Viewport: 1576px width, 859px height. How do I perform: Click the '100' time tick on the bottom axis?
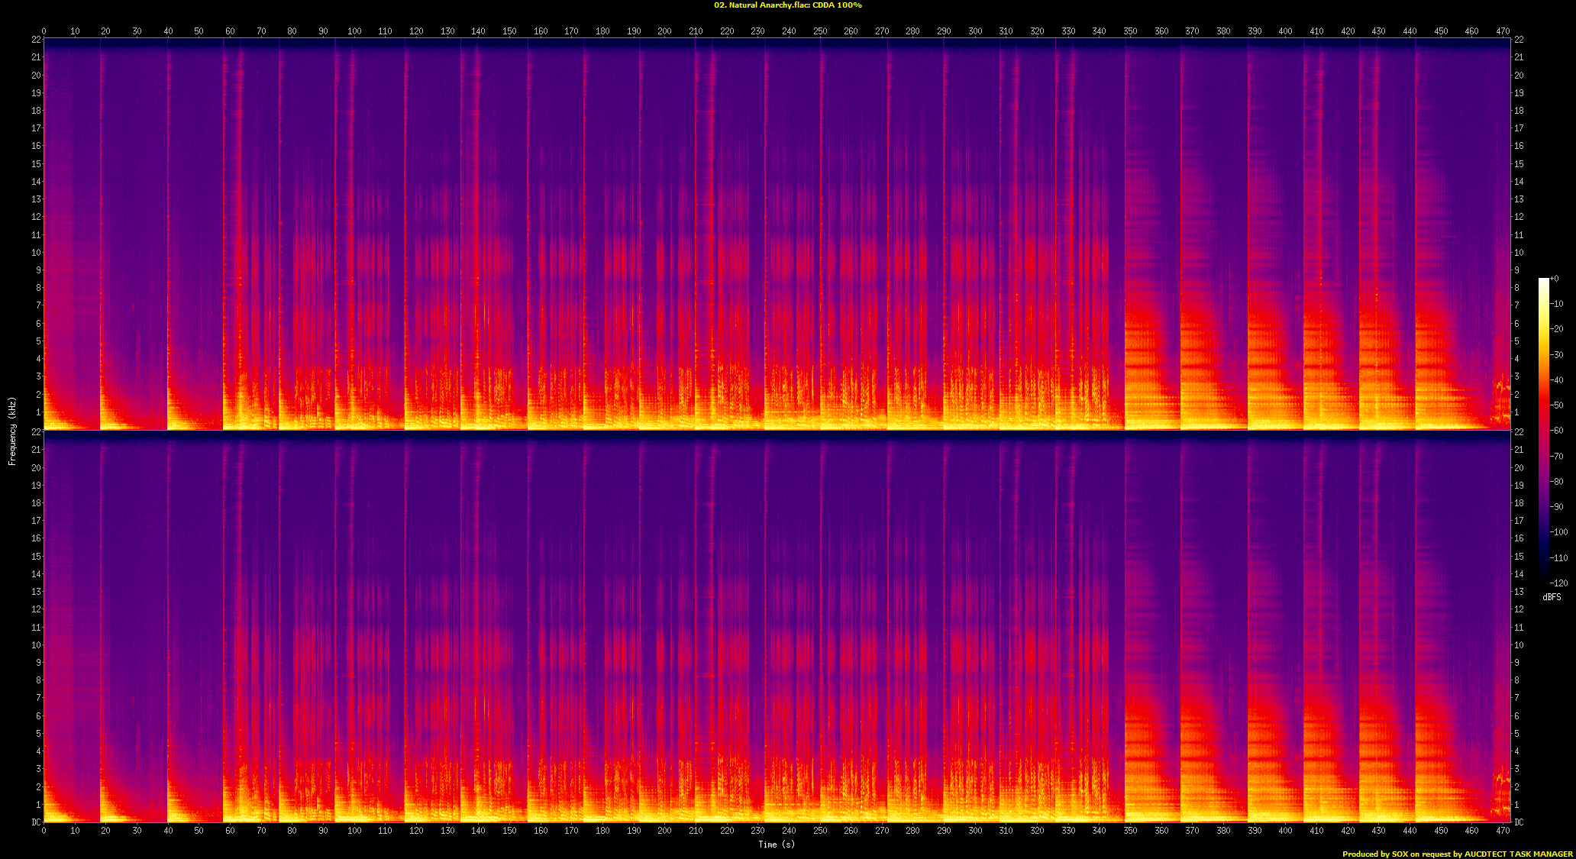coord(354,831)
